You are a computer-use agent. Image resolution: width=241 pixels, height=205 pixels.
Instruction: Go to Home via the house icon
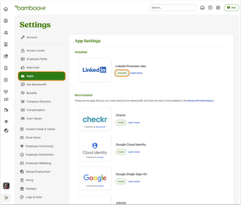click(6, 9)
